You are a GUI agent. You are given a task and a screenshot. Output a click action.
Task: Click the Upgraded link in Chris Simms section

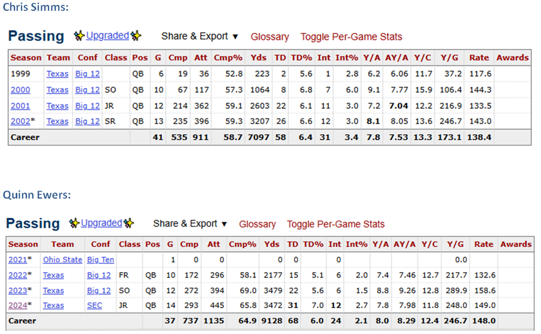[x=107, y=36]
